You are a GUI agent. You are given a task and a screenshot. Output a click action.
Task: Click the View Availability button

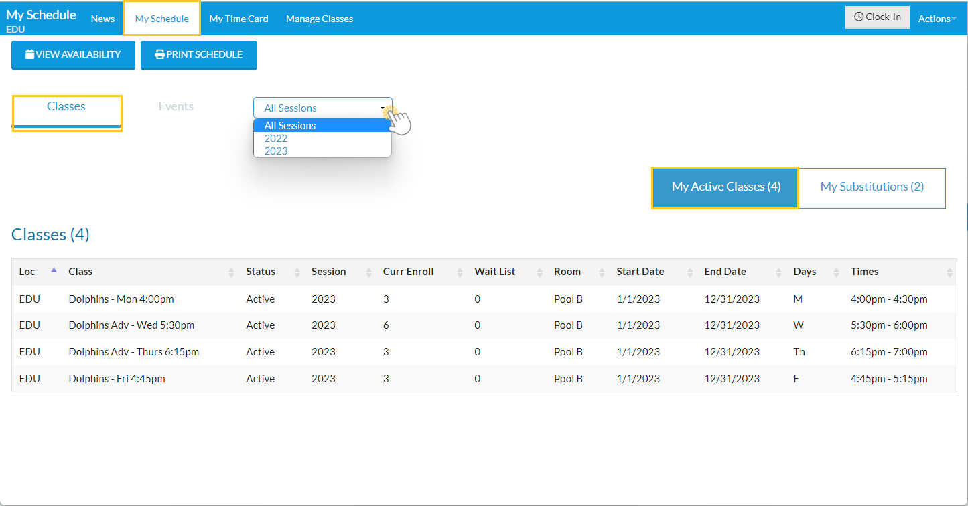[73, 54]
